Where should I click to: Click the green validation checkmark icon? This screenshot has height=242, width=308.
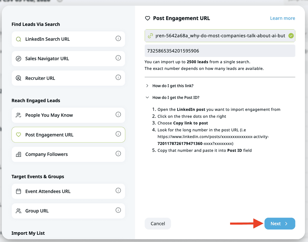[x=291, y=36]
